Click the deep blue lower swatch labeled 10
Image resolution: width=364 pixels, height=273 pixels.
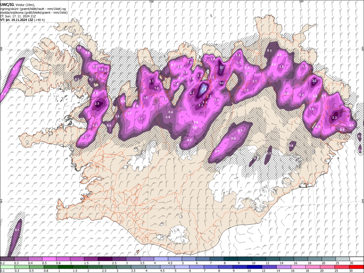(255, 267)
